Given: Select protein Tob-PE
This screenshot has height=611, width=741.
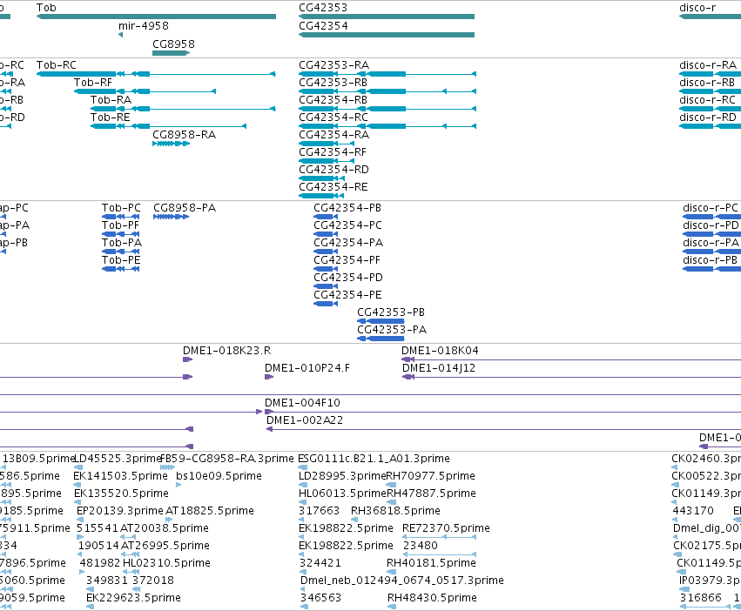Looking at the screenshot, I should pos(121,260).
